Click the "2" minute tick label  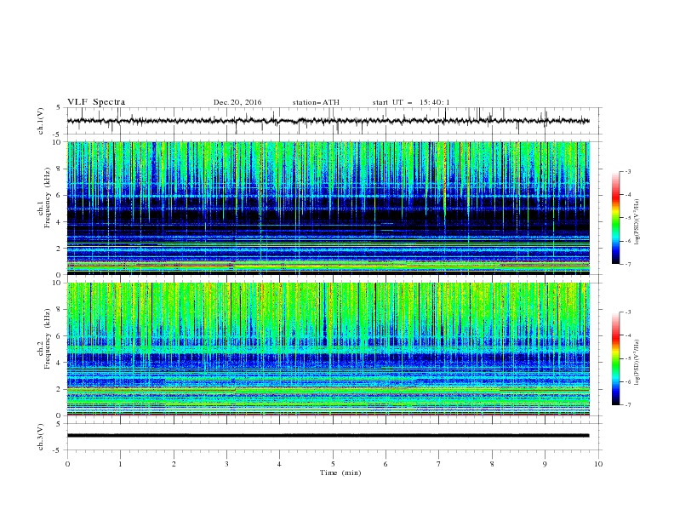174,464
